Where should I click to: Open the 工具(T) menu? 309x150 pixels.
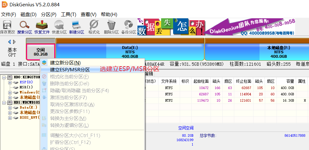[x=69, y=15]
